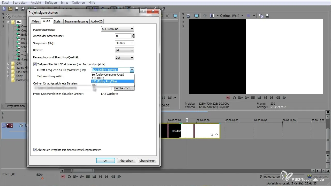Click the timeline transport play button
This screenshot has height=186, width=331.
82,177
